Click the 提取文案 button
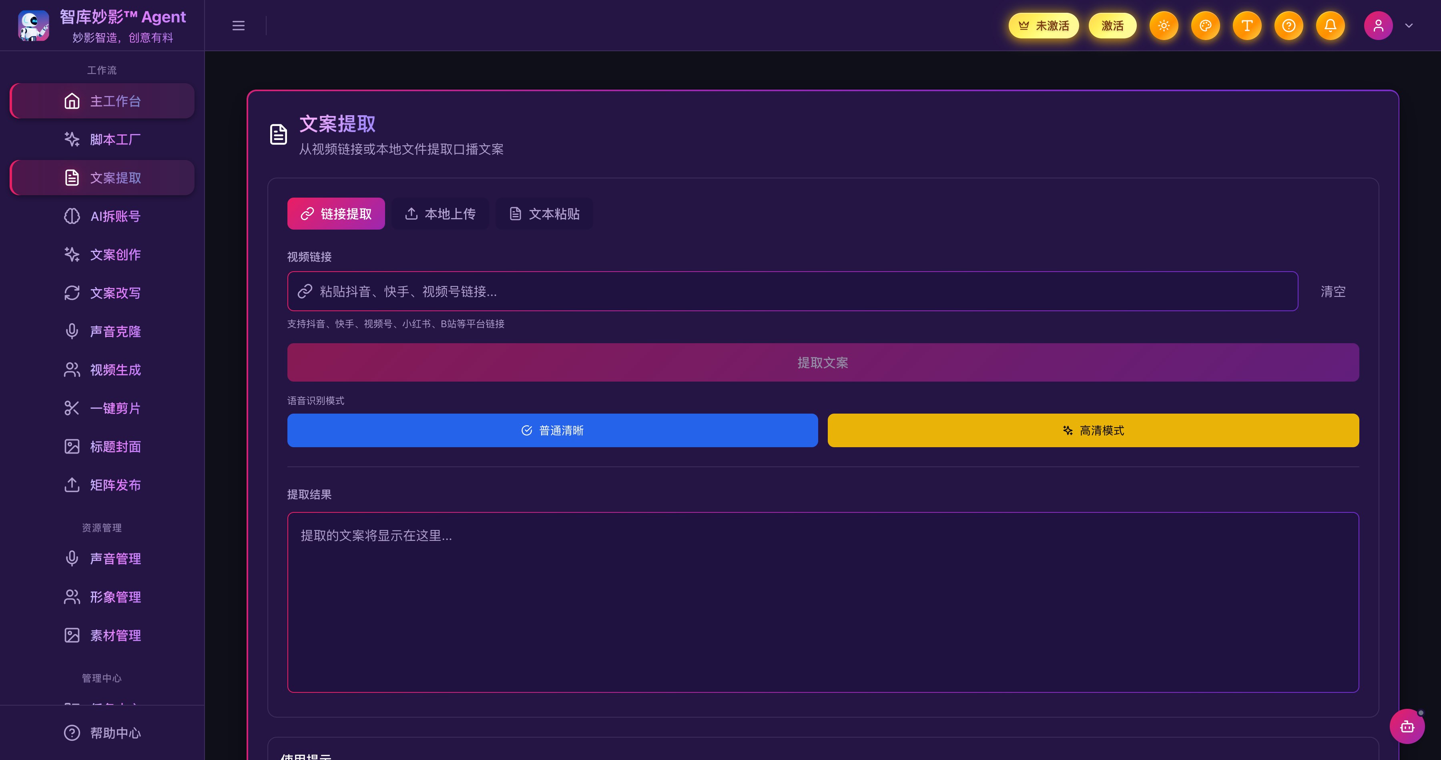The image size is (1441, 760). pyautogui.click(x=823, y=363)
